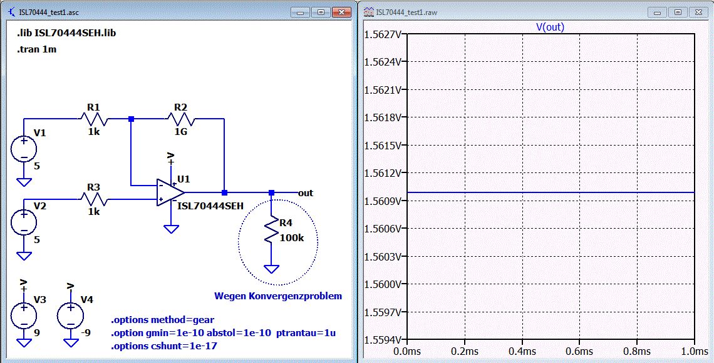Click the .lib ISL70444SEH.lib directive
Image resolution: width=714 pixels, height=363 pixels.
pyautogui.click(x=66, y=33)
